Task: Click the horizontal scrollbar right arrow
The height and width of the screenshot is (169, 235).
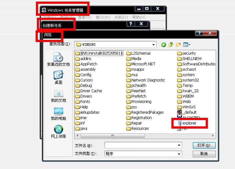Action: point(213,136)
